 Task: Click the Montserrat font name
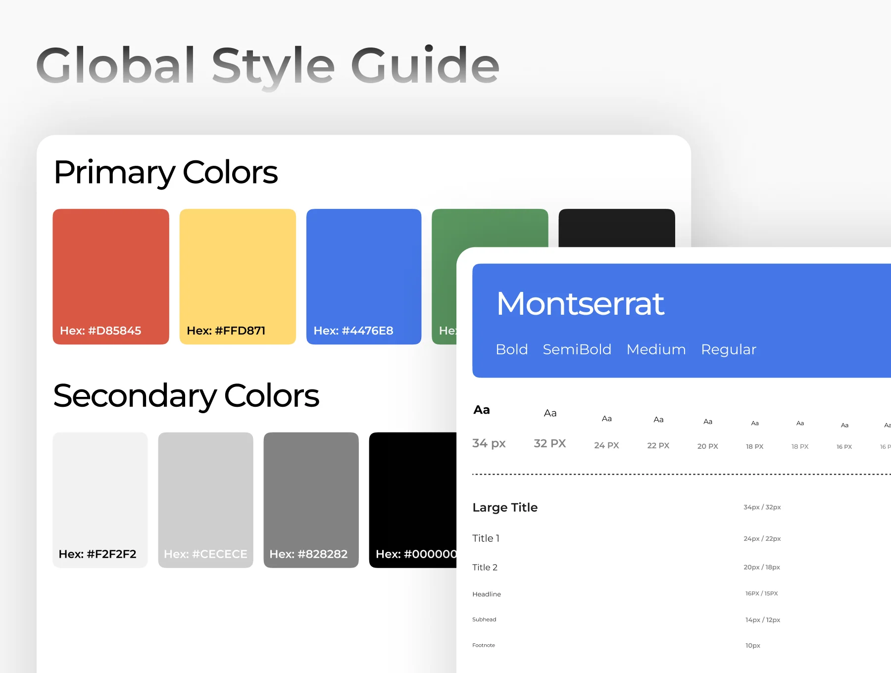[x=580, y=303]
